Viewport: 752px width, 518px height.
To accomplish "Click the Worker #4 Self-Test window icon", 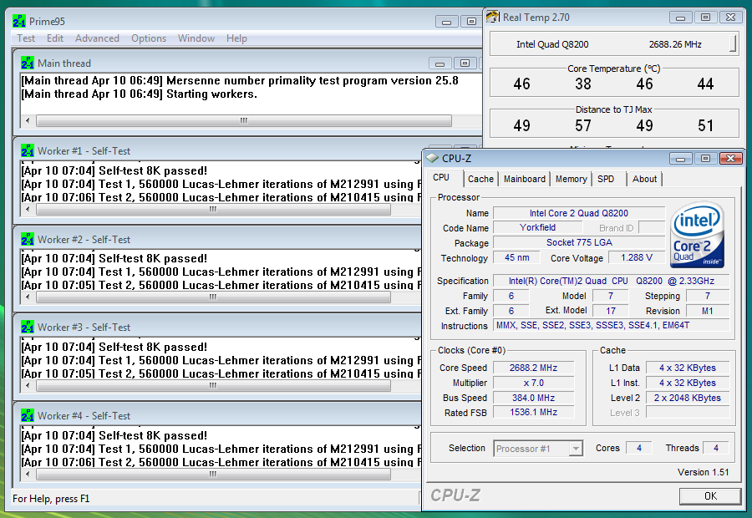I will point(28,415).
